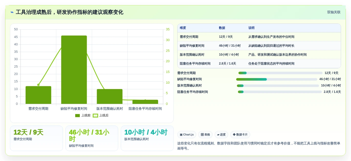The image size is (351, 161).
Task: Click the table cell 10小时 / 4小时
Action: [x=229, y=55]
